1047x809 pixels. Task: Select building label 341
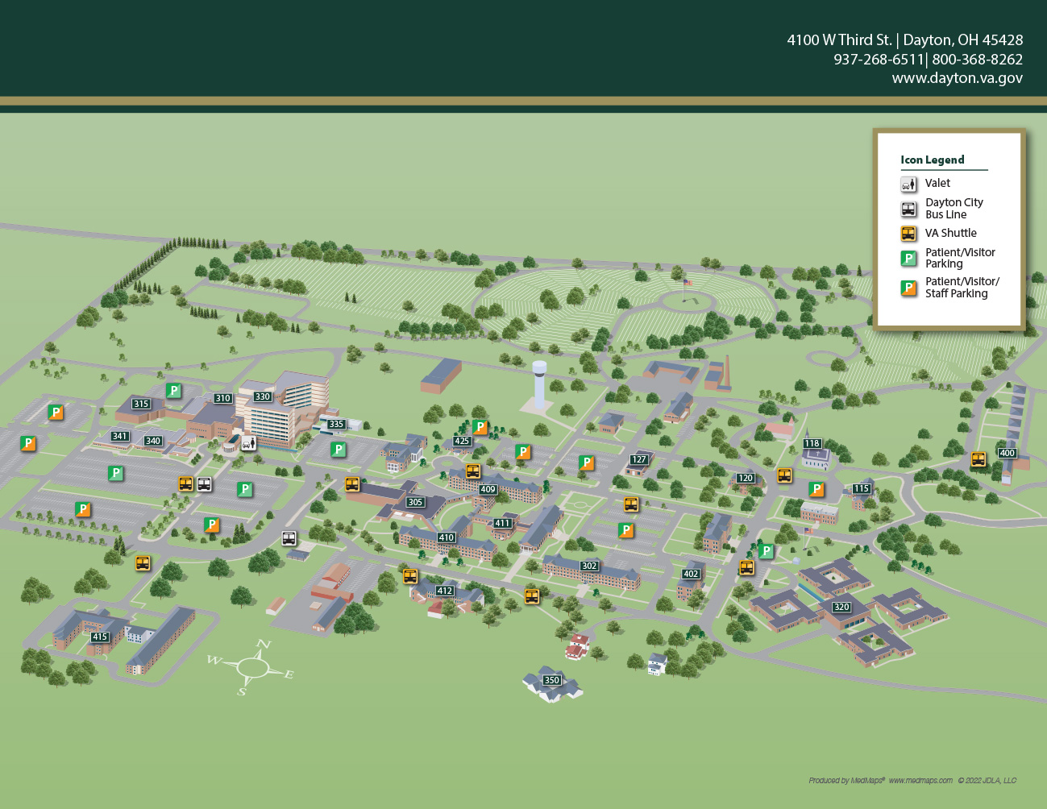pyautogui.click(x=120, y=436)
